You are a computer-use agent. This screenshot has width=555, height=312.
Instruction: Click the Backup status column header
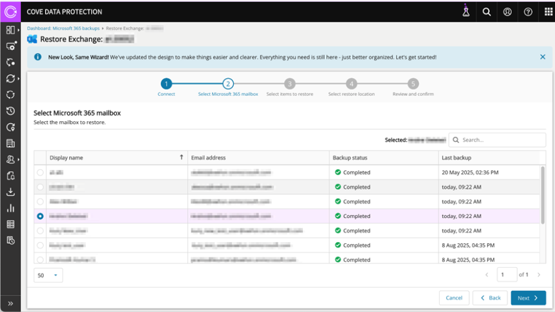(384, 157)
